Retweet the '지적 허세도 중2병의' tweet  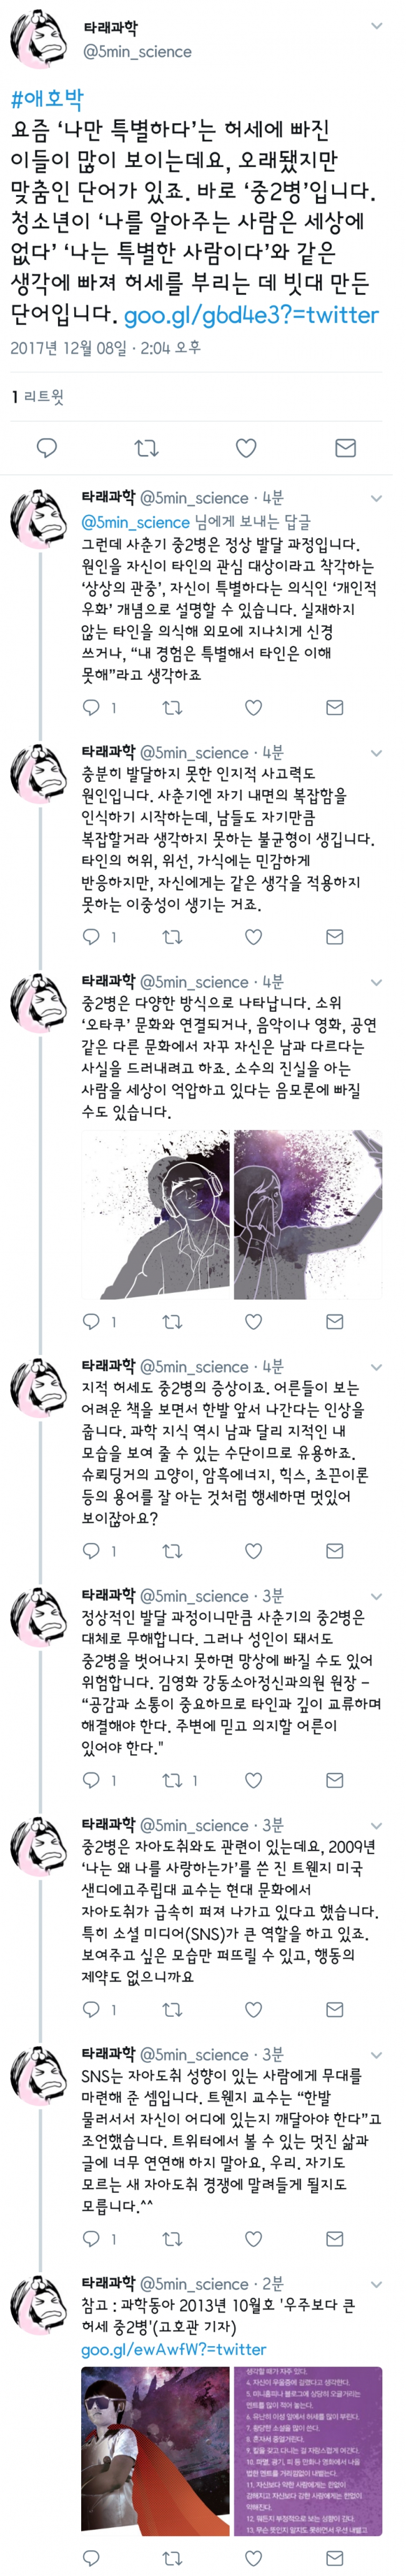point(172,1550)
